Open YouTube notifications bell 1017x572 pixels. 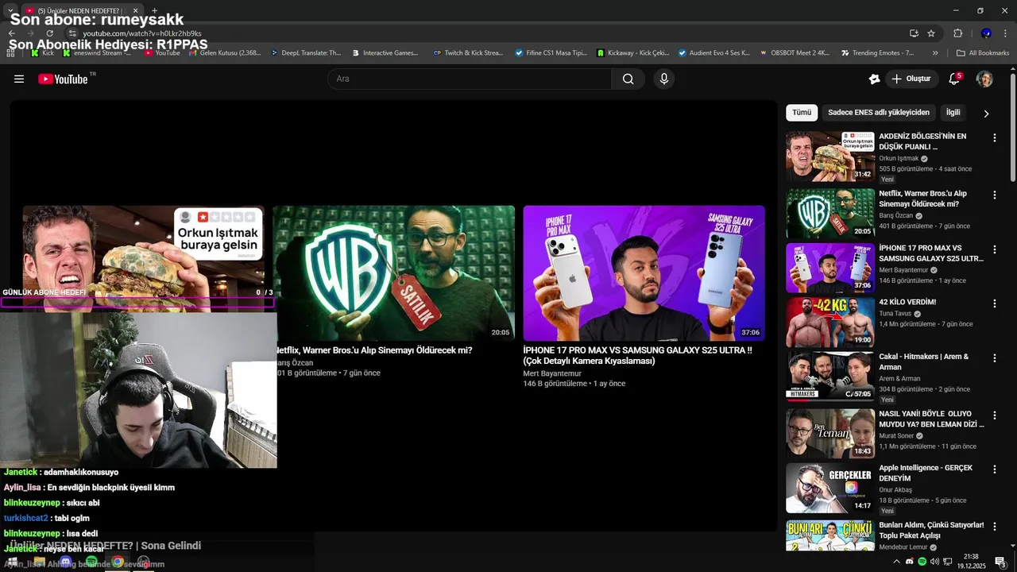coord(954,79)
